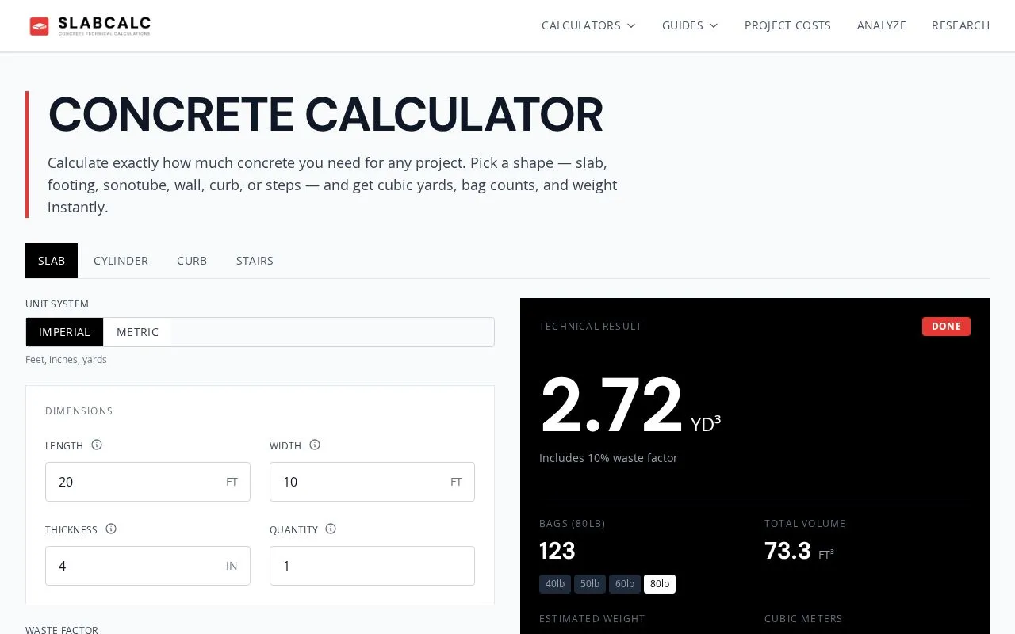Expand the Guides dropdown menu
The width and height of the screenshot is (1015, 634).
coord(690,25)
